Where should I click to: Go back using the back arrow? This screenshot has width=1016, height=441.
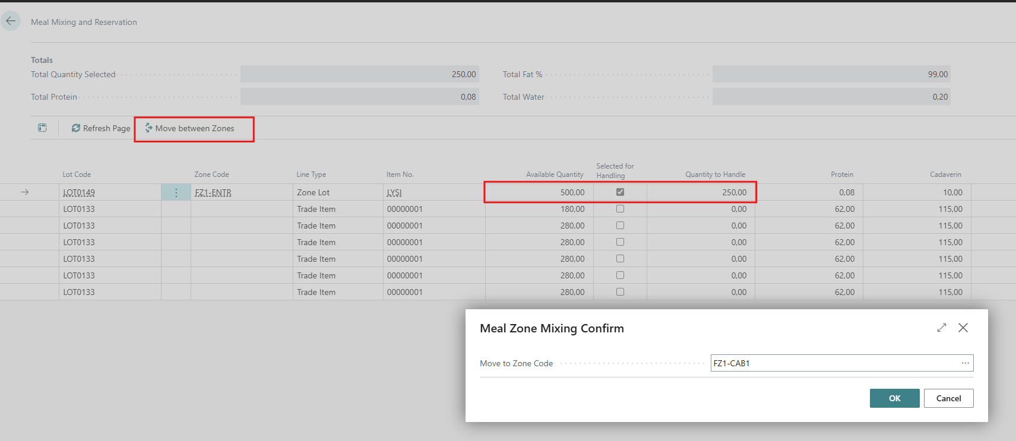[x=11, y=21]
